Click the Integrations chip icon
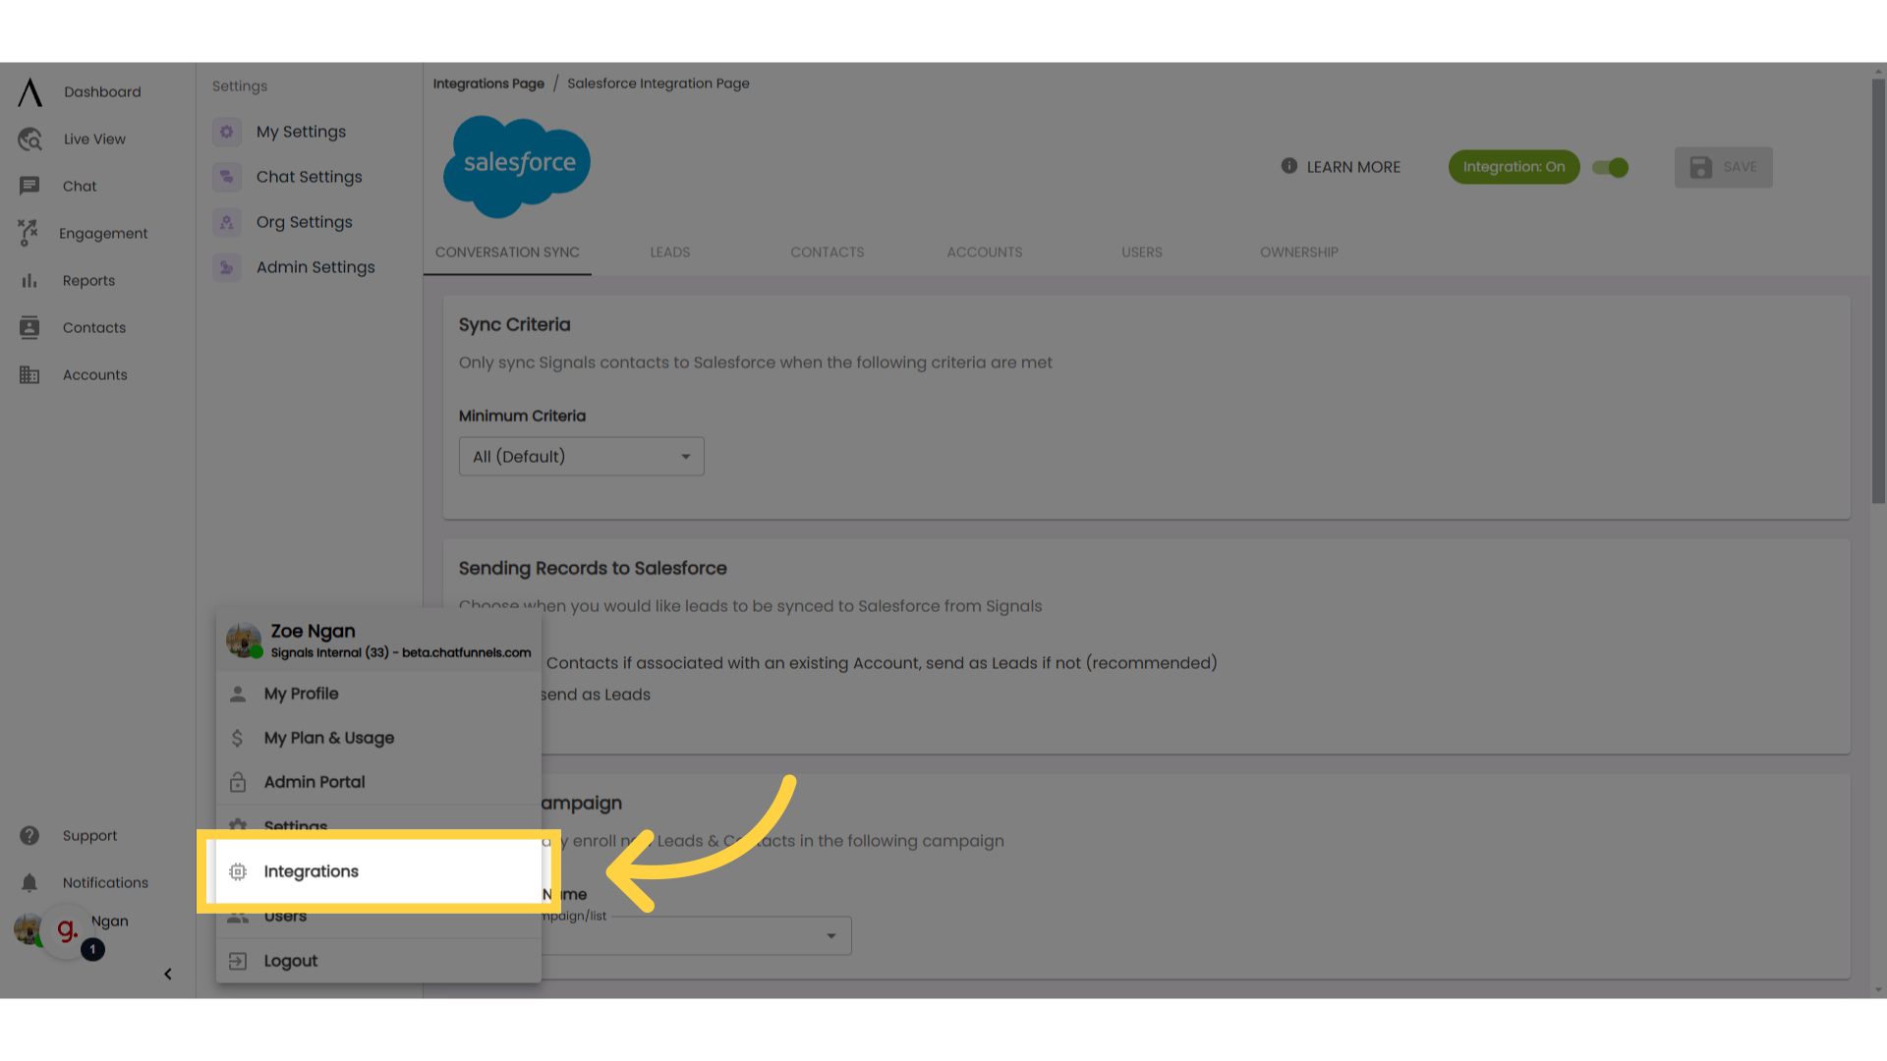This screenshot has width=1887, height=1061. pyautogui.click(x=238, y=871)
